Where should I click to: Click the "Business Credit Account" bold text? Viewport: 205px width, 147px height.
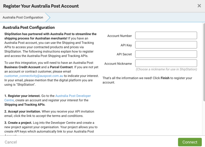click(22, 67)
